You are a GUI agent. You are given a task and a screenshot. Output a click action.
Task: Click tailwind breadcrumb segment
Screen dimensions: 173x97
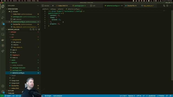(x=61, y=9)
